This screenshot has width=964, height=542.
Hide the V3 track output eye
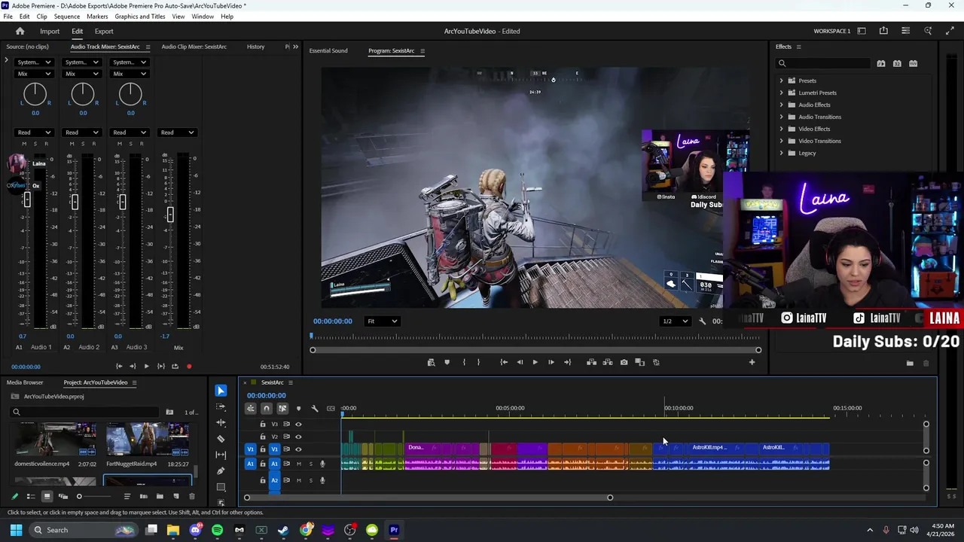pos(298,425)
